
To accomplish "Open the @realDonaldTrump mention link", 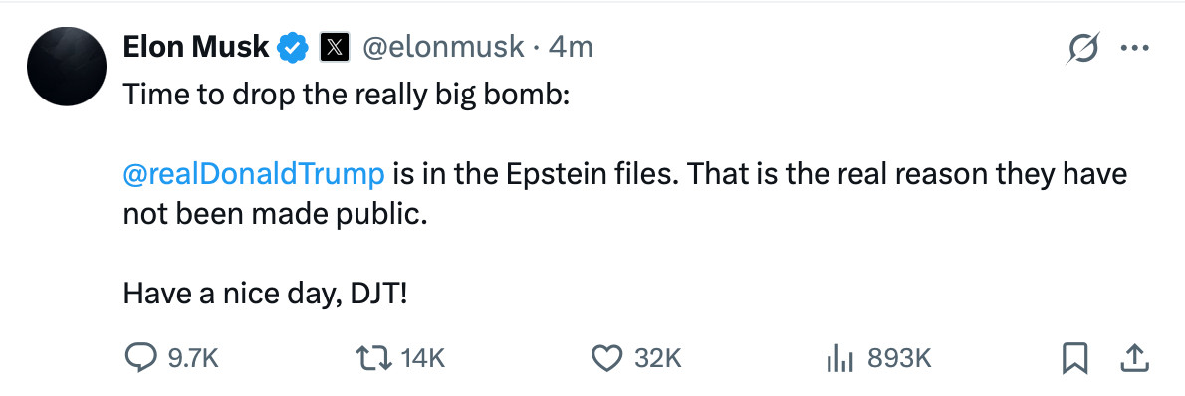I will coord(254,174).
